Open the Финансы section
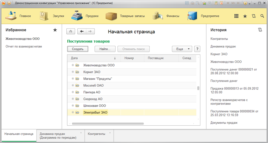The height and width of the screenshot is (143, 268). [x=166, y=16]
